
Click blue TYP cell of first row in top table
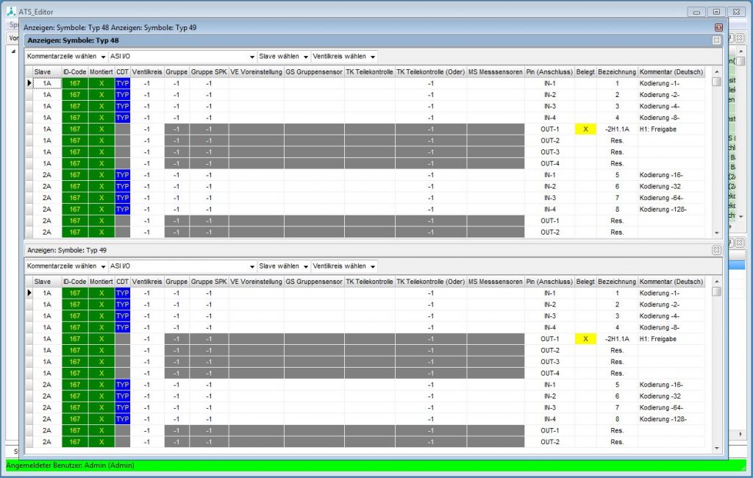(x=122, y=84)
